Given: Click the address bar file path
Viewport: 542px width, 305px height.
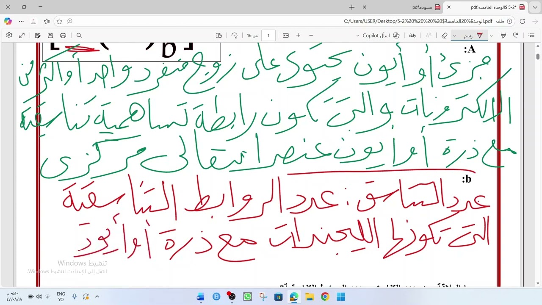Looking at the screenshot, I should tap(418, 21).
